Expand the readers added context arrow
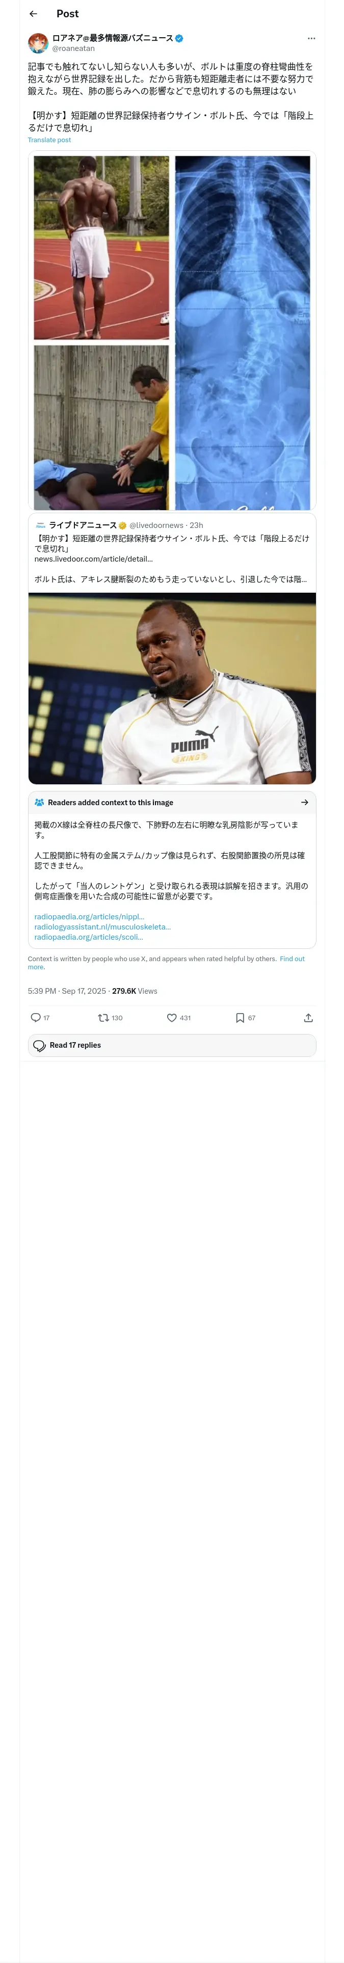This screenshot has height=1963, width=344. pos(304,802)
